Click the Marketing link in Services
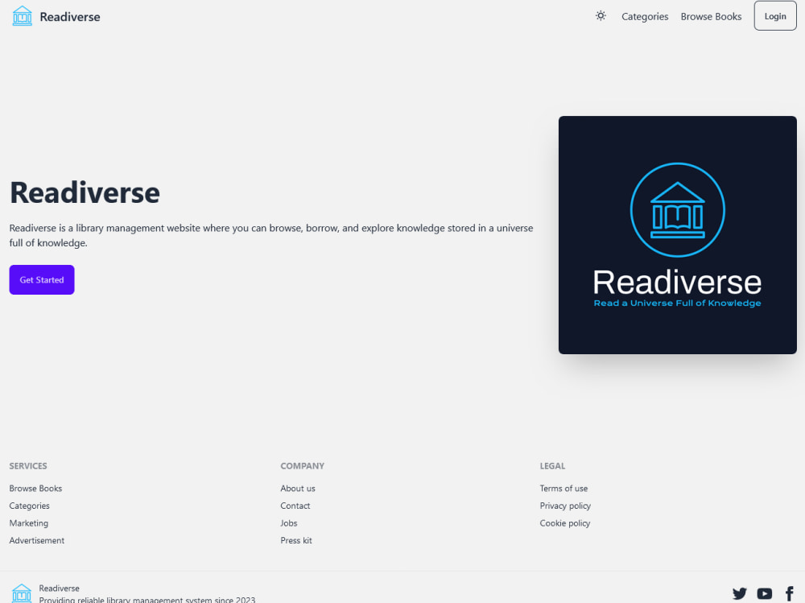 click(x=28, y=522)
